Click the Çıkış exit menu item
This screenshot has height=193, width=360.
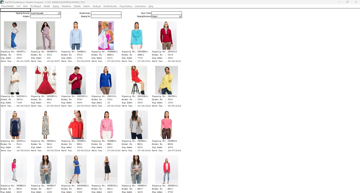(151, 6)
